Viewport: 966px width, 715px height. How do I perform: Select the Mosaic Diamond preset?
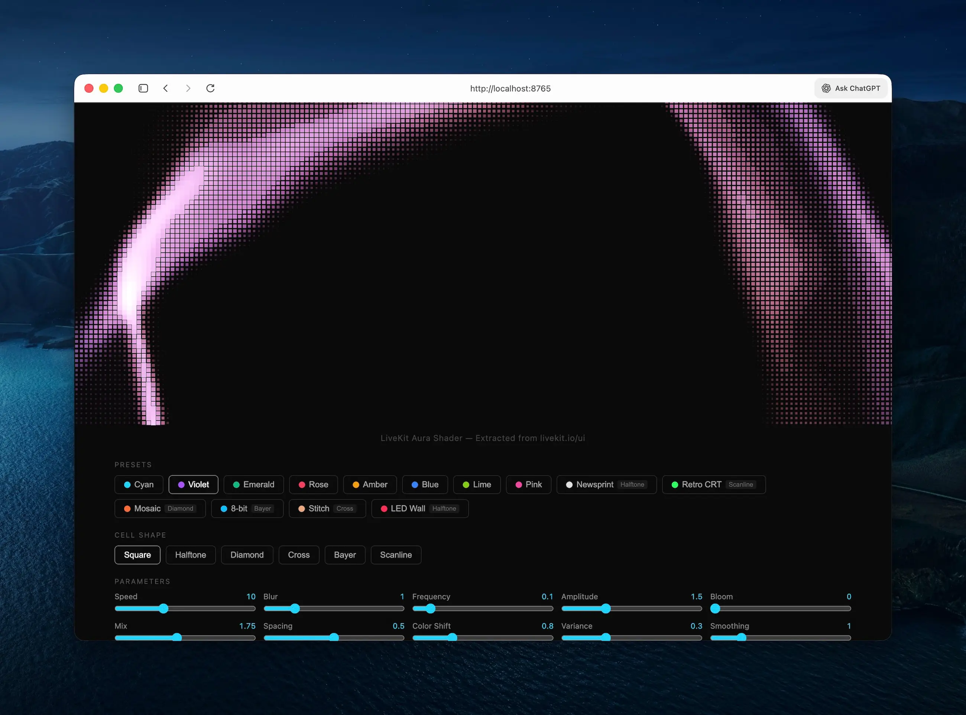160,508
